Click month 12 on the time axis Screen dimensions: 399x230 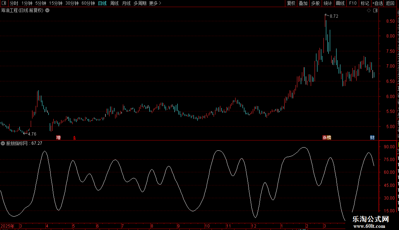pos(254,226)
